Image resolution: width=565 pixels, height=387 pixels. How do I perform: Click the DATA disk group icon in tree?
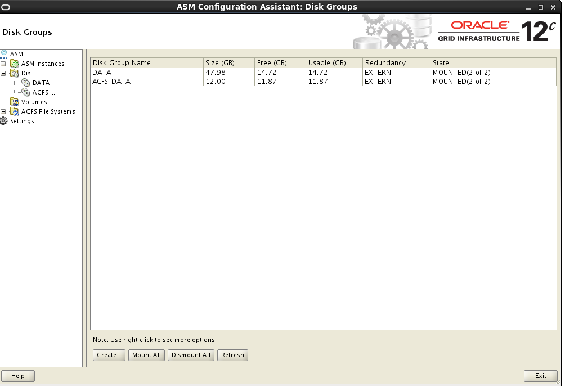pyautogui.click(x=26, y=83)
